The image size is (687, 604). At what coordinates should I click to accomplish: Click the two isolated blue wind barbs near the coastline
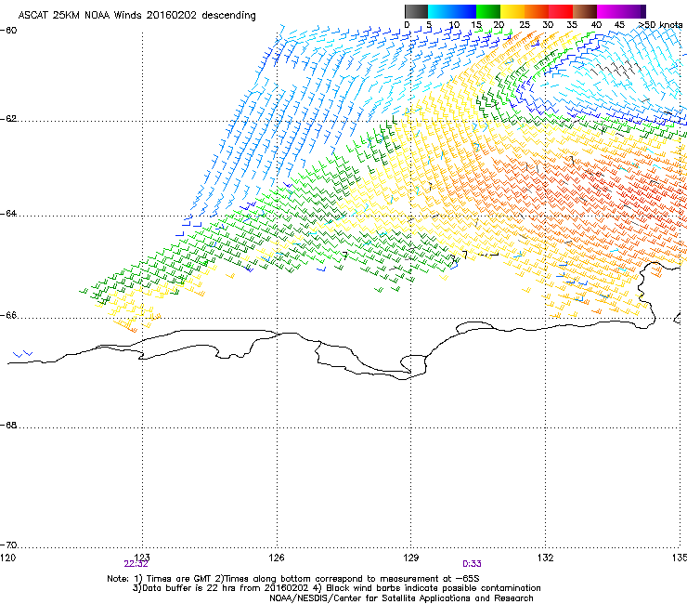tap(23, 354)
